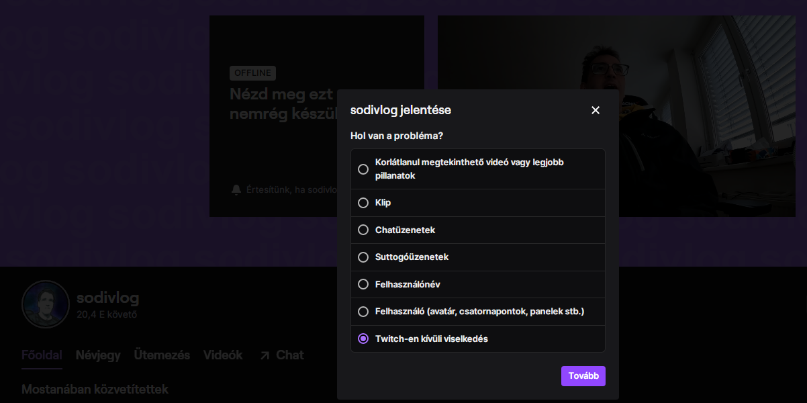The width and height of the screenshot is (807, 403).
Task: Open the Ütemezés tab
Action: 162,355
